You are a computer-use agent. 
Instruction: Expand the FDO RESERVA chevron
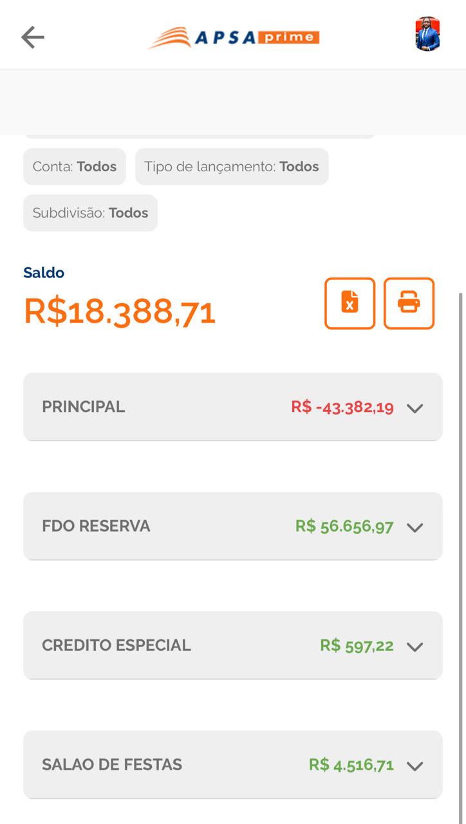tap(415, 527)
